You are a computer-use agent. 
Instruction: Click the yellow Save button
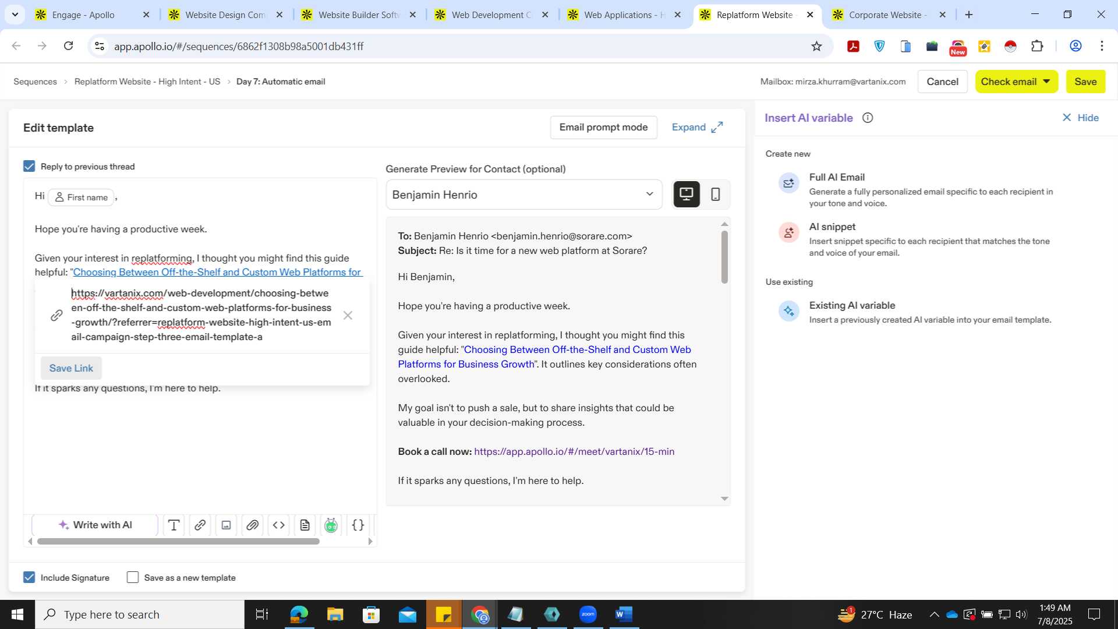[1085, 82]
